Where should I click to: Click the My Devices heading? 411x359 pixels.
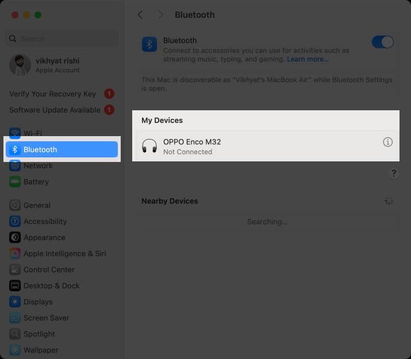pyautogui.click(x=162, y=120)
